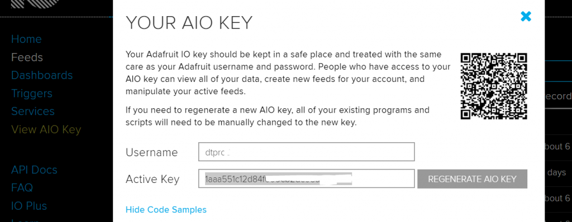572x222 pixels.
Task: Select the Username input field
Action: tap(307, 152)
